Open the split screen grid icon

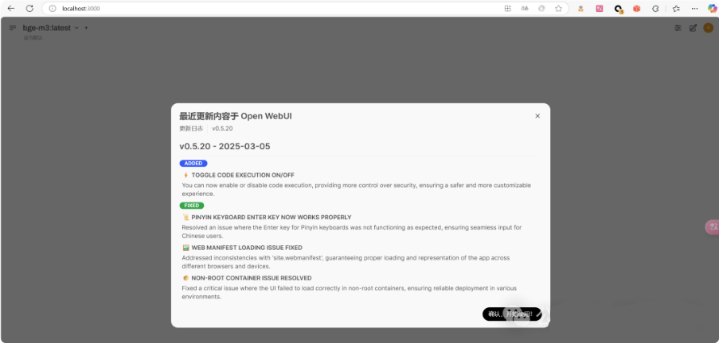point(508,8)
